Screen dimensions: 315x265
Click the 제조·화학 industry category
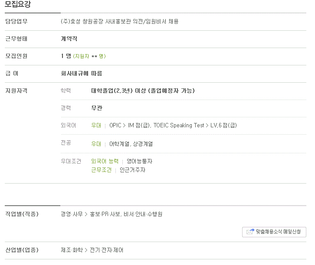[72, 250]
